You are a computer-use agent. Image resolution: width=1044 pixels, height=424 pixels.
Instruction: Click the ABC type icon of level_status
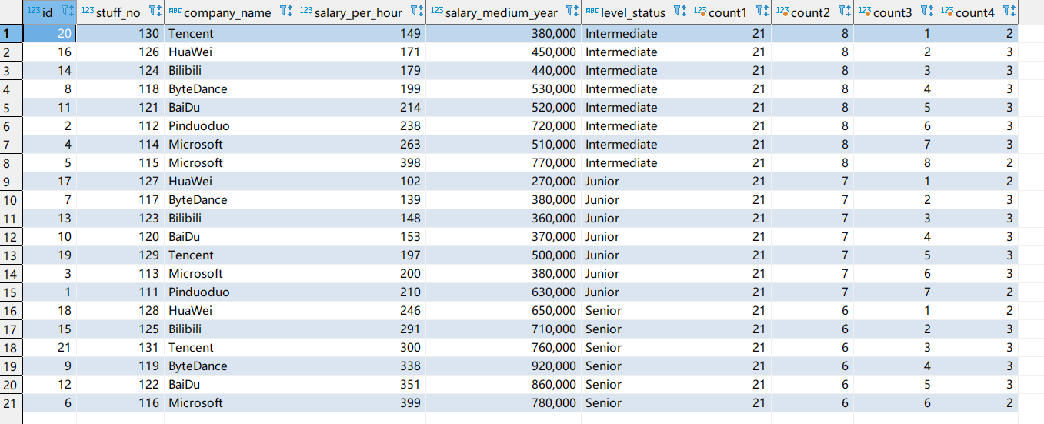591,12
